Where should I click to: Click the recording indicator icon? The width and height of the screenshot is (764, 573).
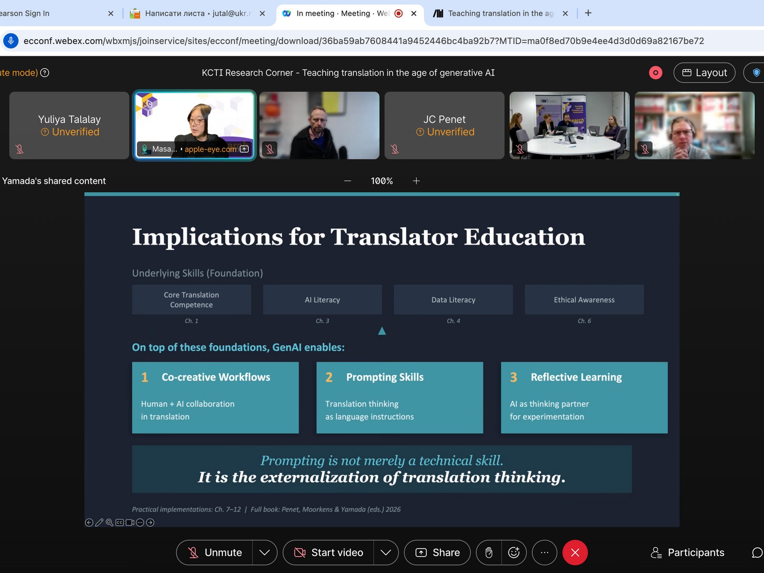point(656,73)
